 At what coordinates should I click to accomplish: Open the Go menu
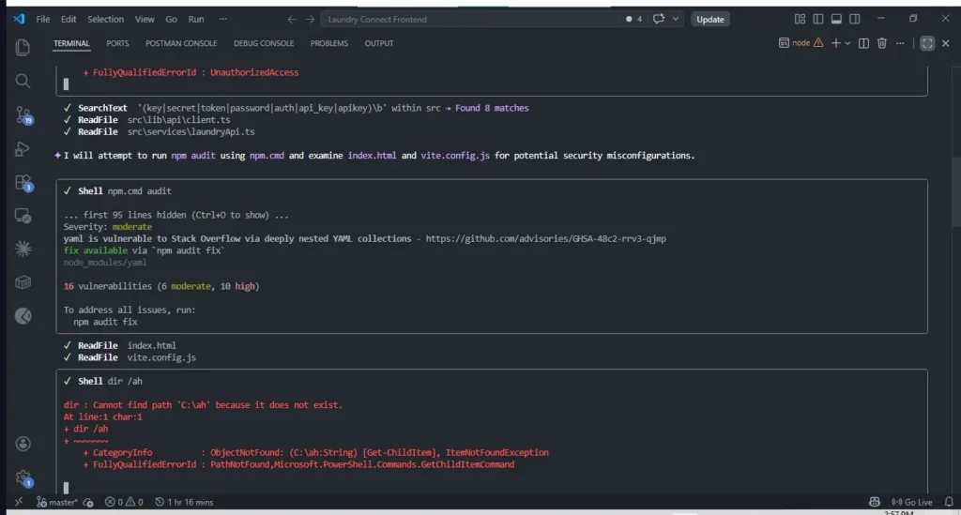pyautogui.click(x=171, y=19)
